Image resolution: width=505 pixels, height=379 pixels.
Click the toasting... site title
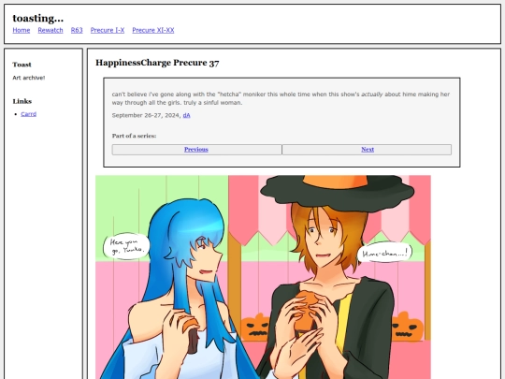pyautogui.click(x=38, y=18)
